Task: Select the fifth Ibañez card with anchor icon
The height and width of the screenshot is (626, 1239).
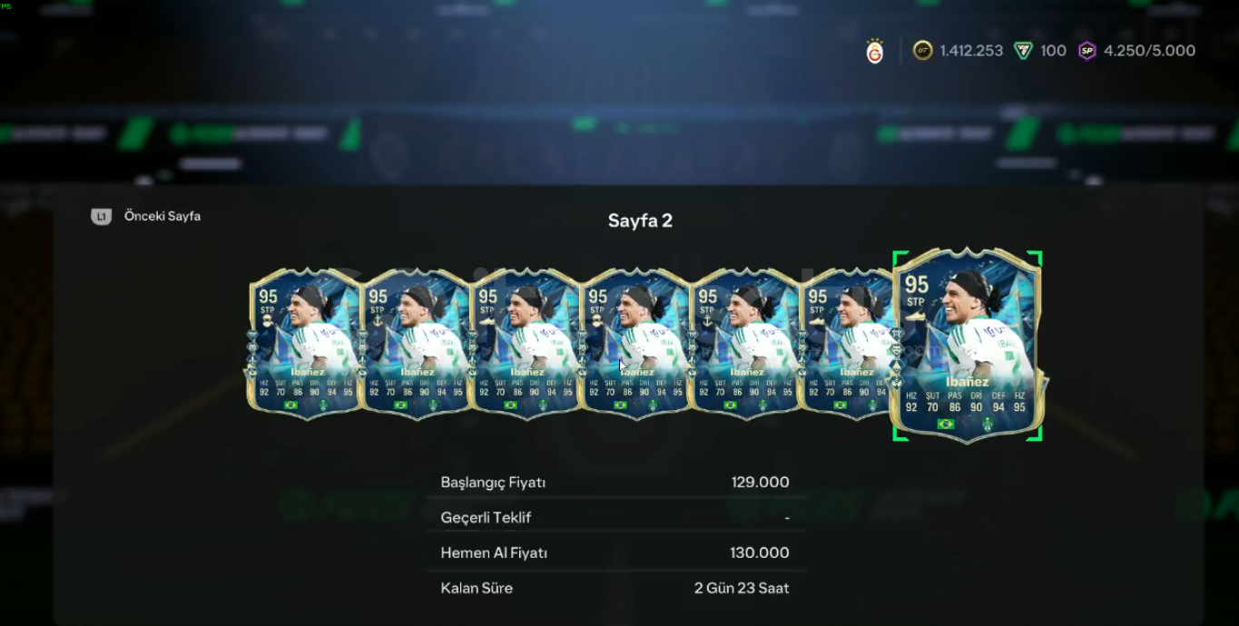Action: [745, 343]
